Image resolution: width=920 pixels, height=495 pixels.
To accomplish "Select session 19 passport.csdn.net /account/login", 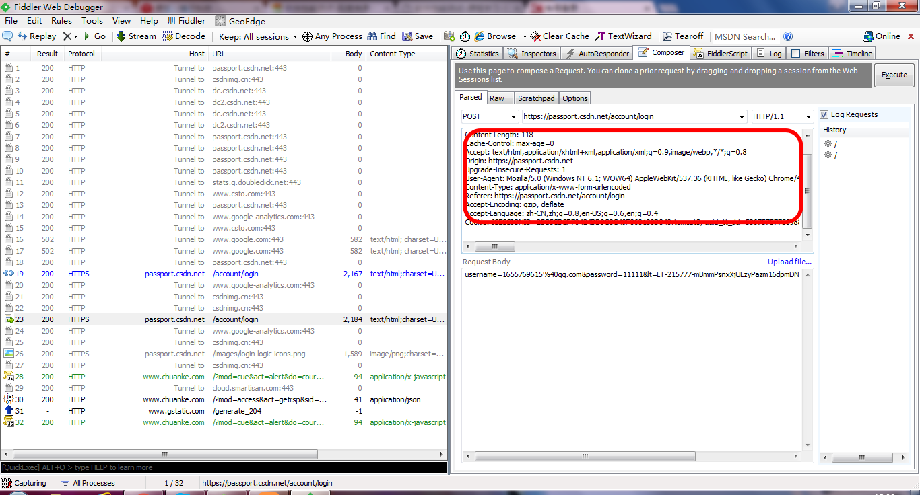I will (x=224, y=274).
